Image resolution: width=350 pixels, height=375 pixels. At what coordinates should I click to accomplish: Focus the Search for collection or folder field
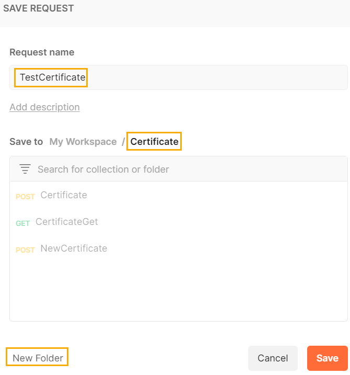tap(188, 169)
